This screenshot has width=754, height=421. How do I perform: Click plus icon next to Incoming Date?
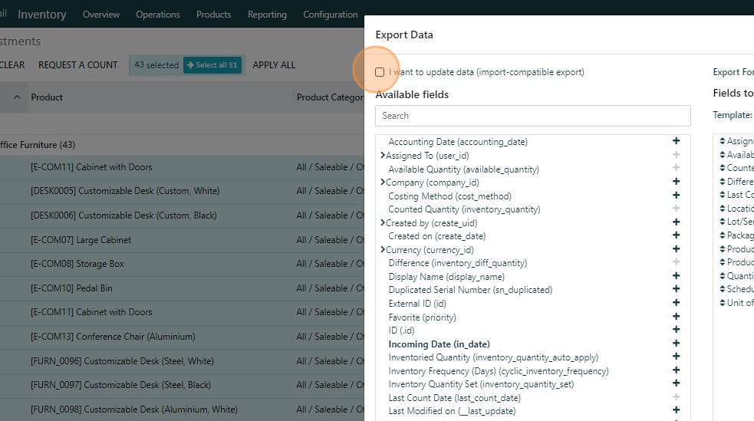(676, 344)
